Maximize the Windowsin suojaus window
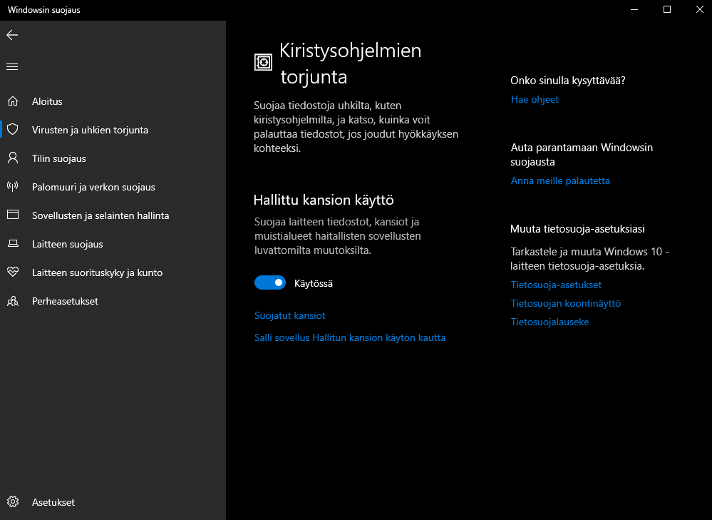The width and height of the screenshot is (712, 520). [x=667, y=10]
